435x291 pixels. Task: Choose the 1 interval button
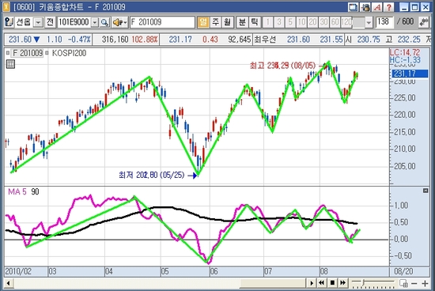[267, 22]
